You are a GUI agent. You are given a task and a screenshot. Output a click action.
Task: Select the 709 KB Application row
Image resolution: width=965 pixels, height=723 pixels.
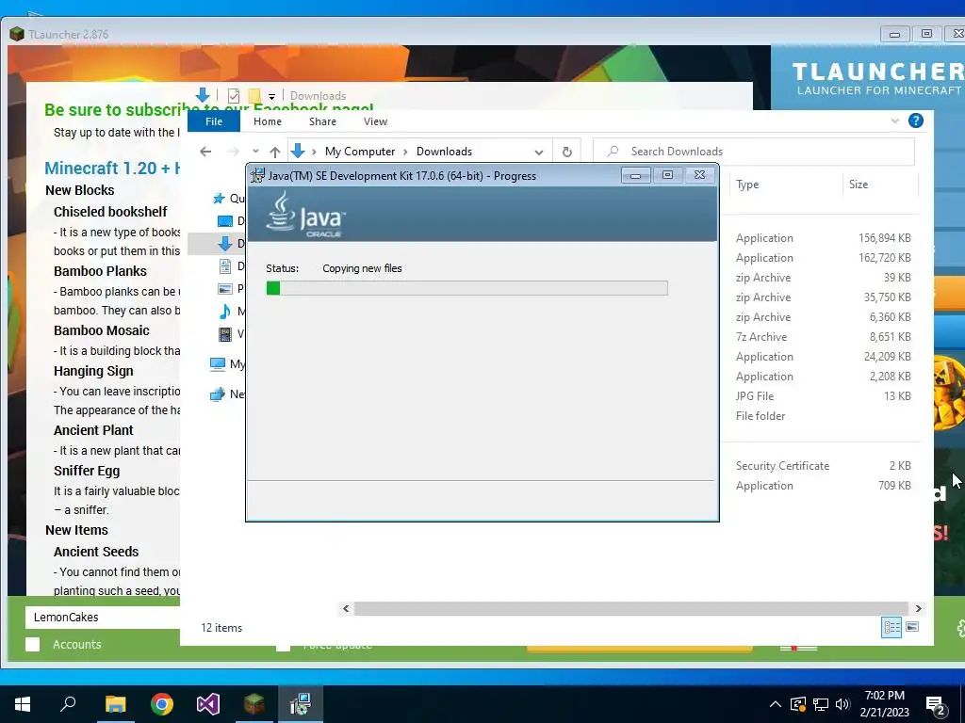coord(822,486)
